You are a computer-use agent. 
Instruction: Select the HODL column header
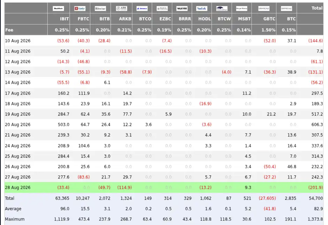(x=205, y=19)
